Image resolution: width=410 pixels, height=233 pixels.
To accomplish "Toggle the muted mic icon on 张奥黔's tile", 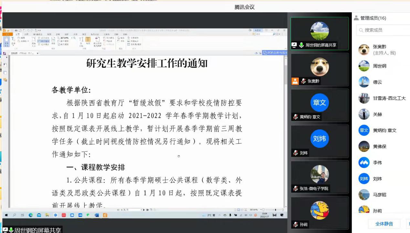I will click(x=303, y=81).
